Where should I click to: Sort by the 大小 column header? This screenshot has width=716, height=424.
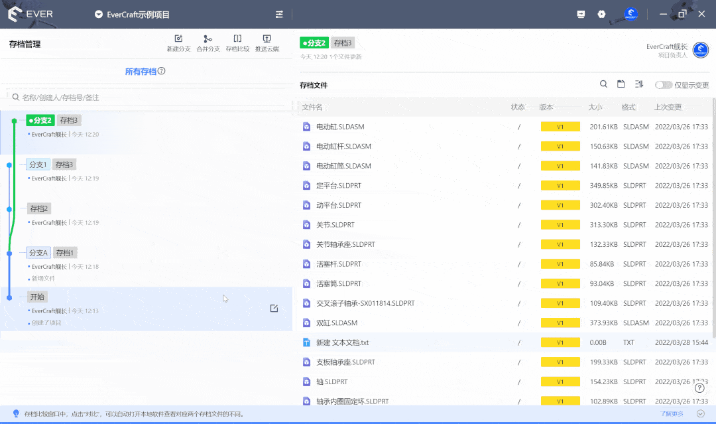(x=595, y=107)
